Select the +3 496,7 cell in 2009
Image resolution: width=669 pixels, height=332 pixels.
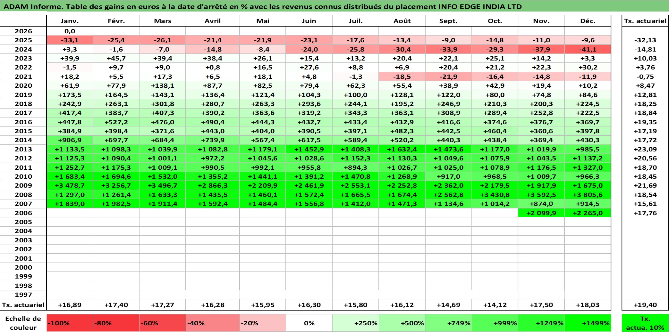click(163, 185)
